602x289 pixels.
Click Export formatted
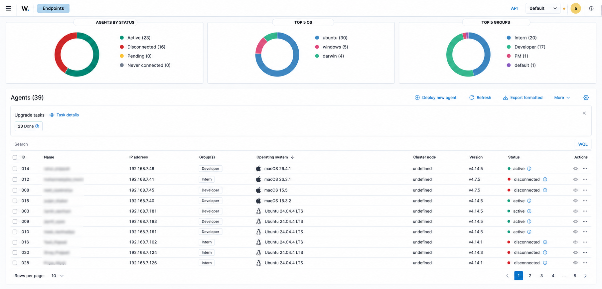(523, 97)
